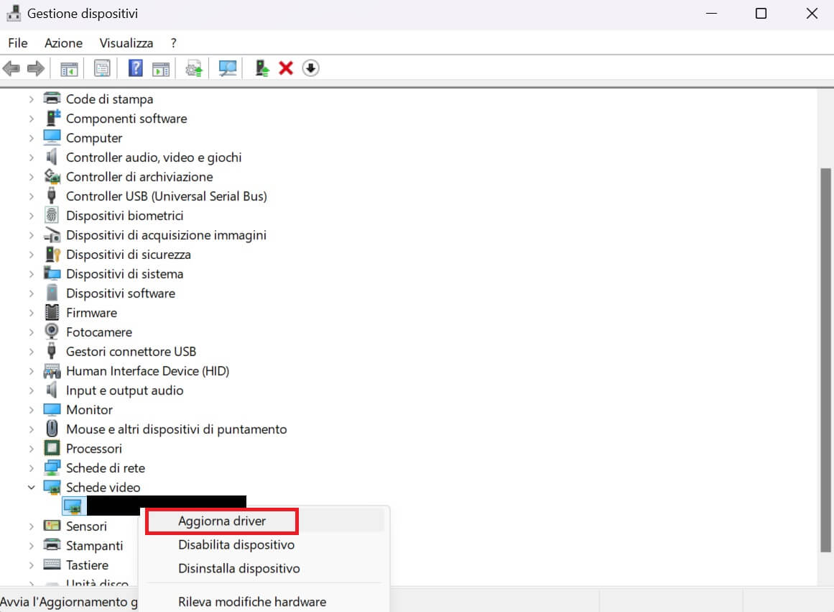Expand the Dispositivi di sistema node
The image size is (834, 612).
31,274
